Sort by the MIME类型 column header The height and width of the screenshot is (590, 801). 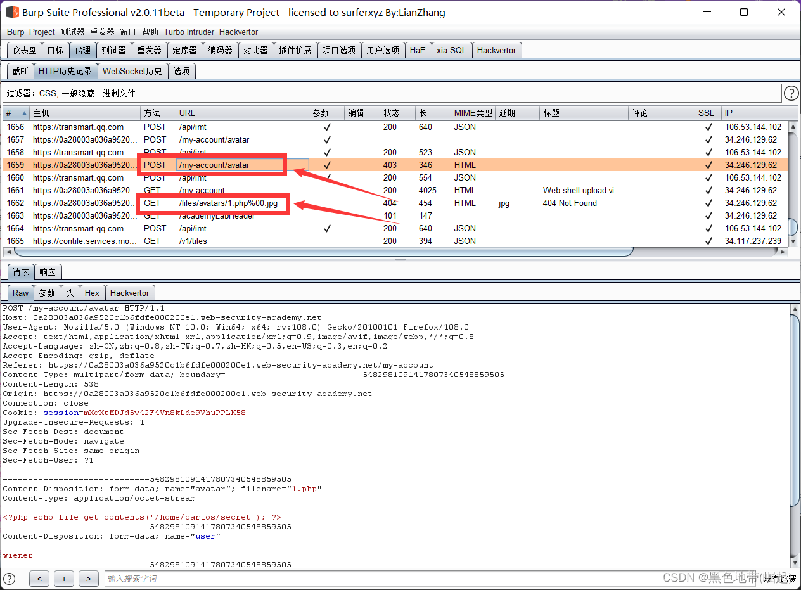(x=473, y=113)
